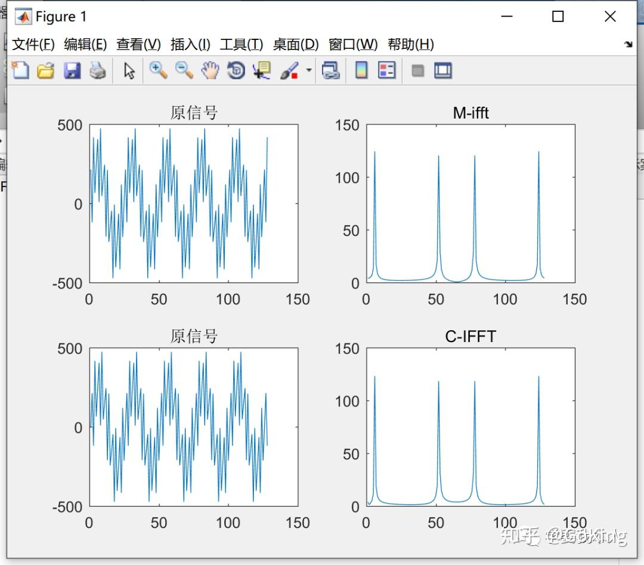Image resolution: width=644 pixels, height=565 pixels.
Task: Click the Link Plot icon
Action: pos(330,70)
